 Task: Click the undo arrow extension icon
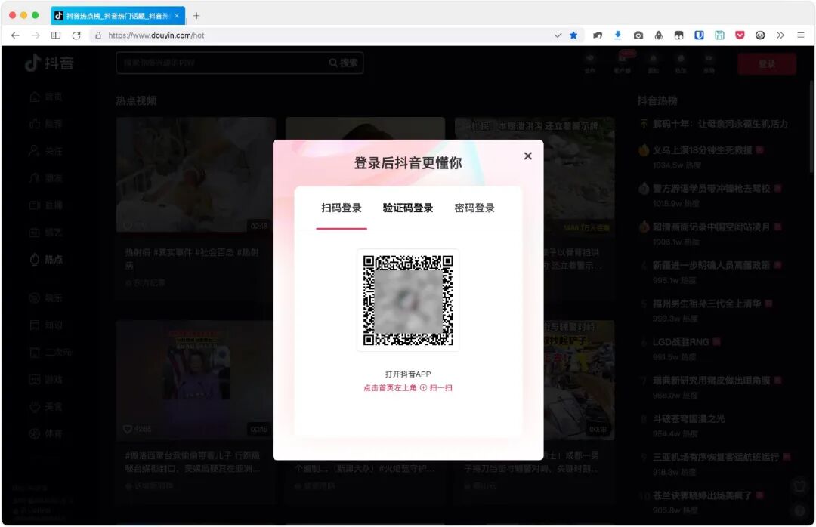pos(598,35)
